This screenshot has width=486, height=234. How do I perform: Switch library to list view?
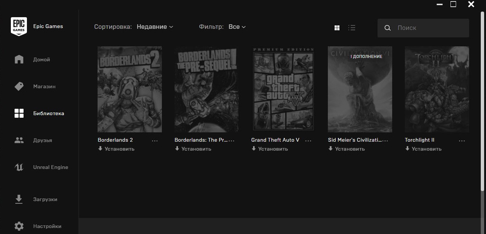tap(351, 28)
